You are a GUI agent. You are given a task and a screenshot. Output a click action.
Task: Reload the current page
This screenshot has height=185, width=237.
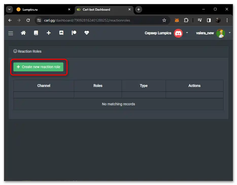click(x=28, y=20)
